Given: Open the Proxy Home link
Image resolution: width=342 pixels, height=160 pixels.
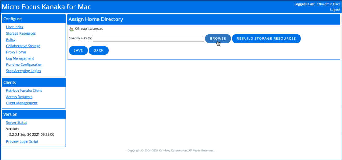Looking at the screenshot, I should point(16,52).
